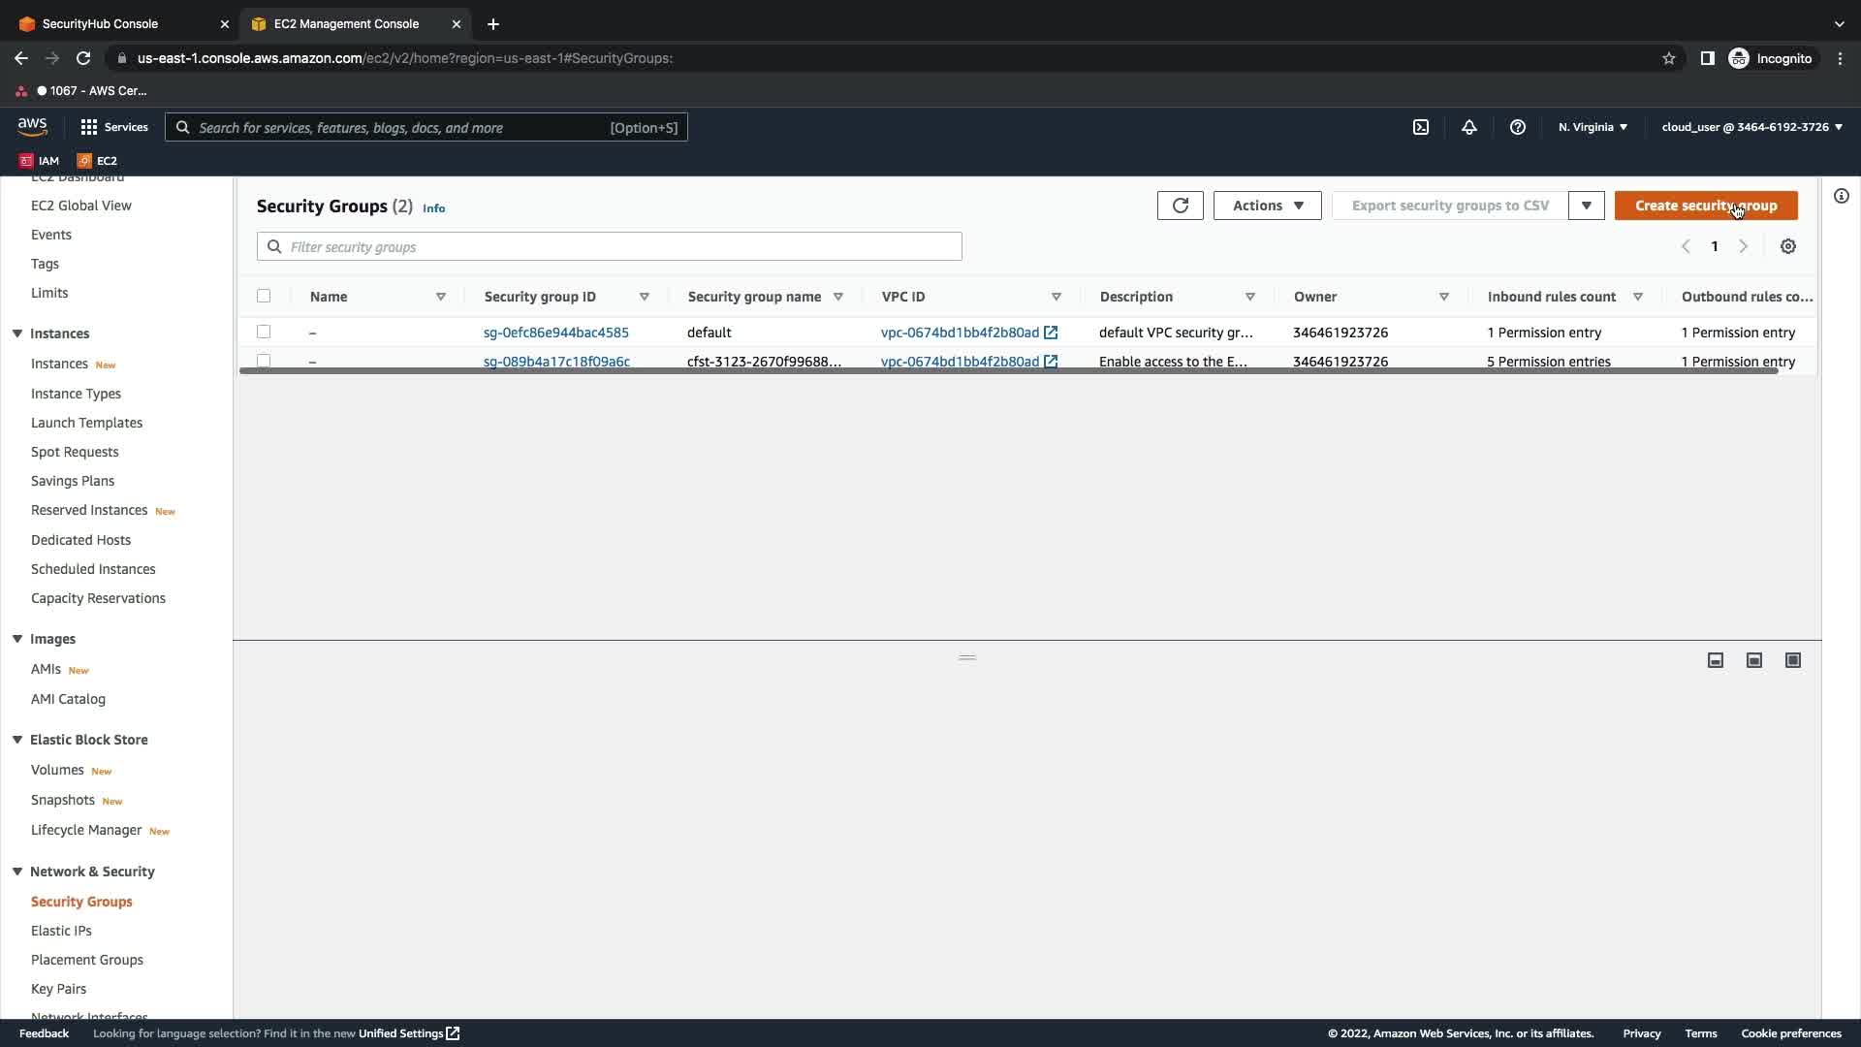Click the table horizontal scrollbar
The image size is (1861, 1047).
coord(1008,370)
